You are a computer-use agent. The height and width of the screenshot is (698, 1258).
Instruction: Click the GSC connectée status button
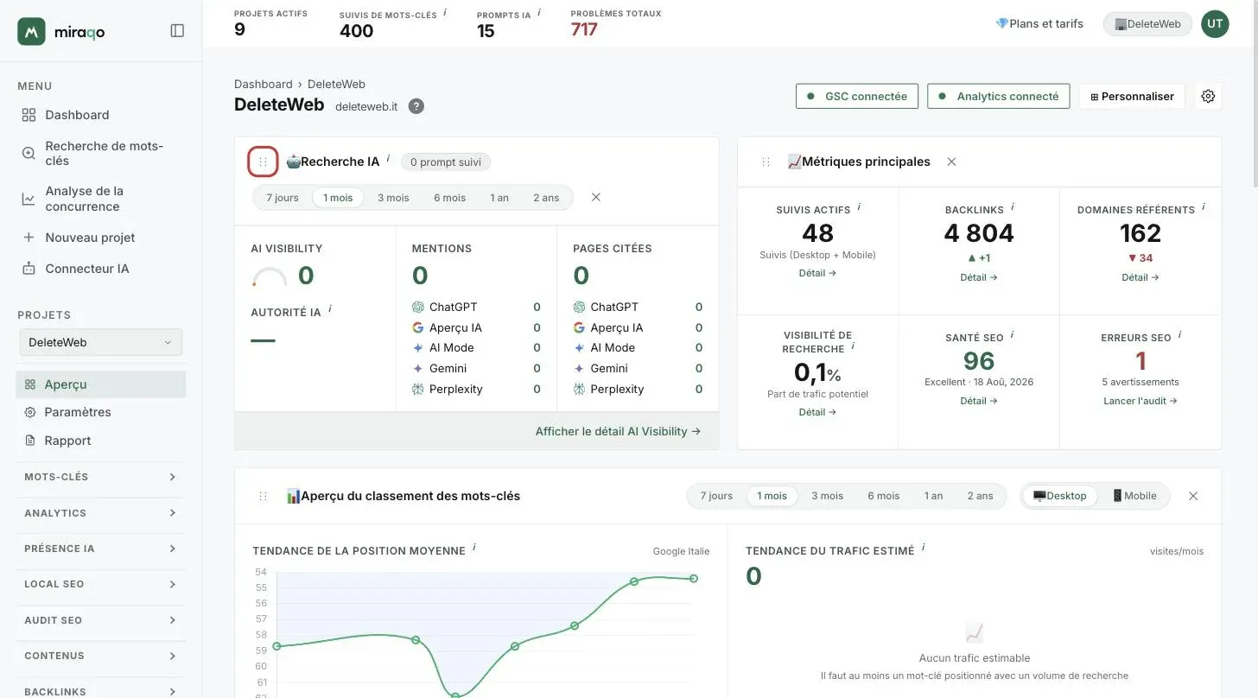[857, 96]
